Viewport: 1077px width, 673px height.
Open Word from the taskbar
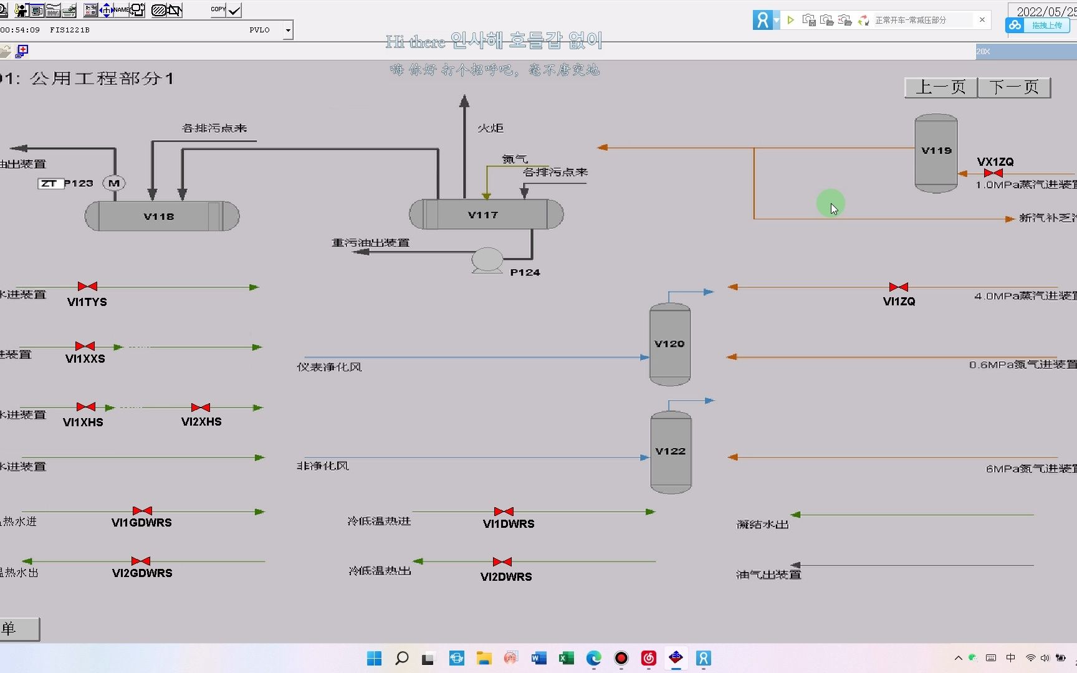[x=538, y=658]
